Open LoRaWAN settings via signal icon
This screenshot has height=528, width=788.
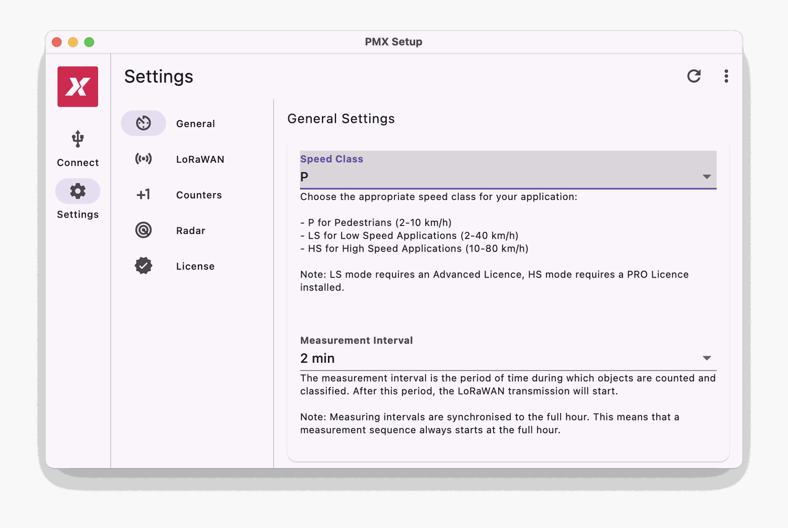[143, 159]
